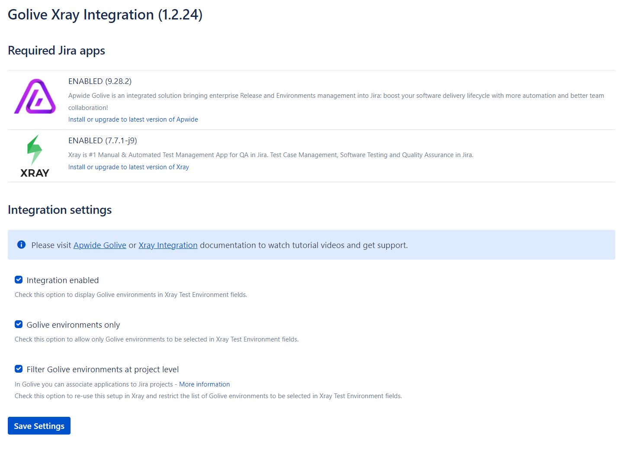620x451 pixels.
Task: Click 'Filter Golive environments at project level' label
Action: (x=103, y=370)
